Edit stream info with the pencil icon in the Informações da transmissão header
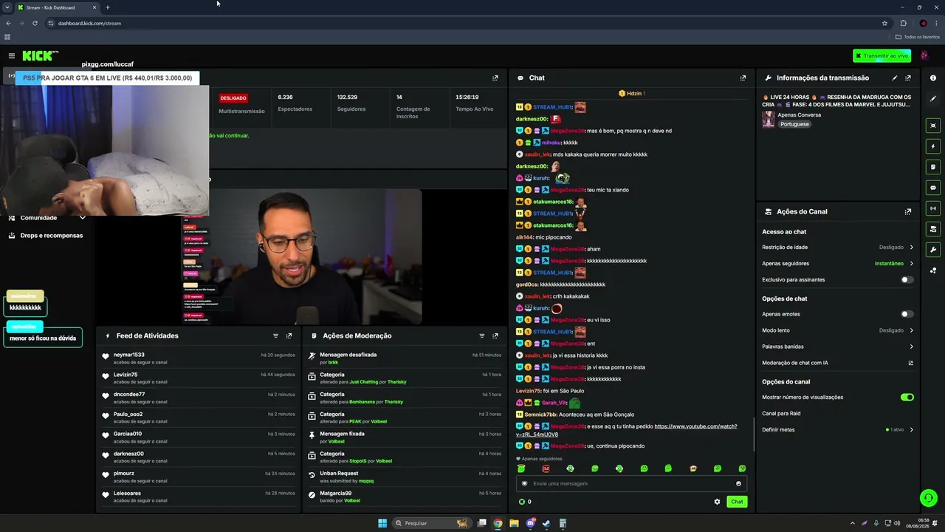The image size is (945, 532). tap(895, 78)
